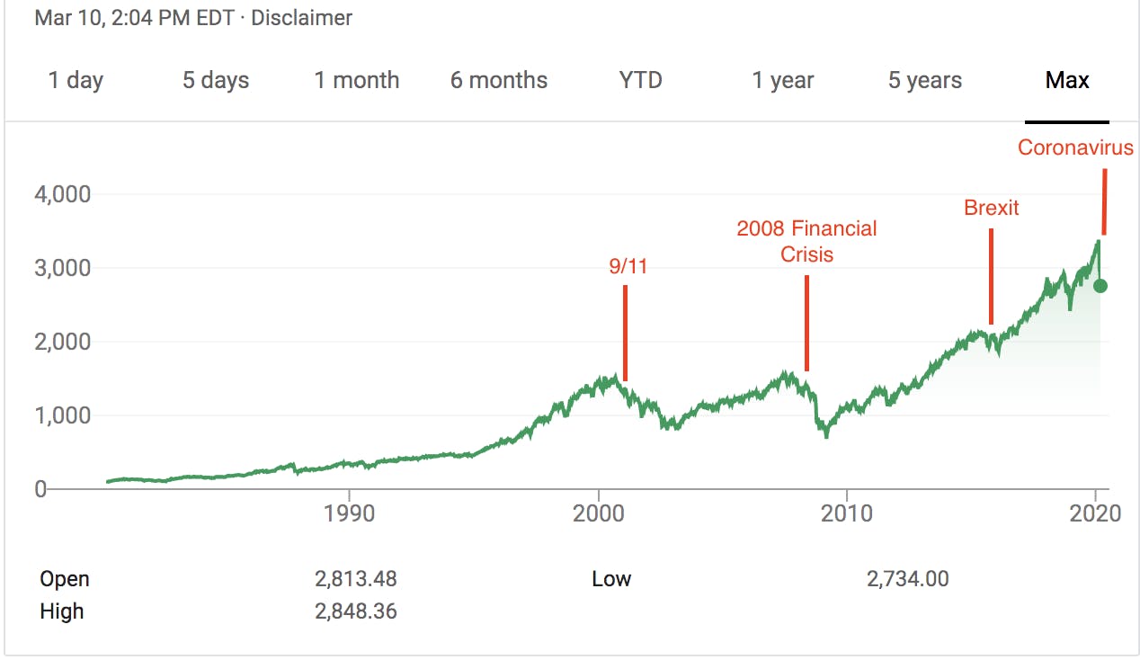The image size is (1140, 660).
Task: Show the 6 months chart tab
Action: [499, 80]
